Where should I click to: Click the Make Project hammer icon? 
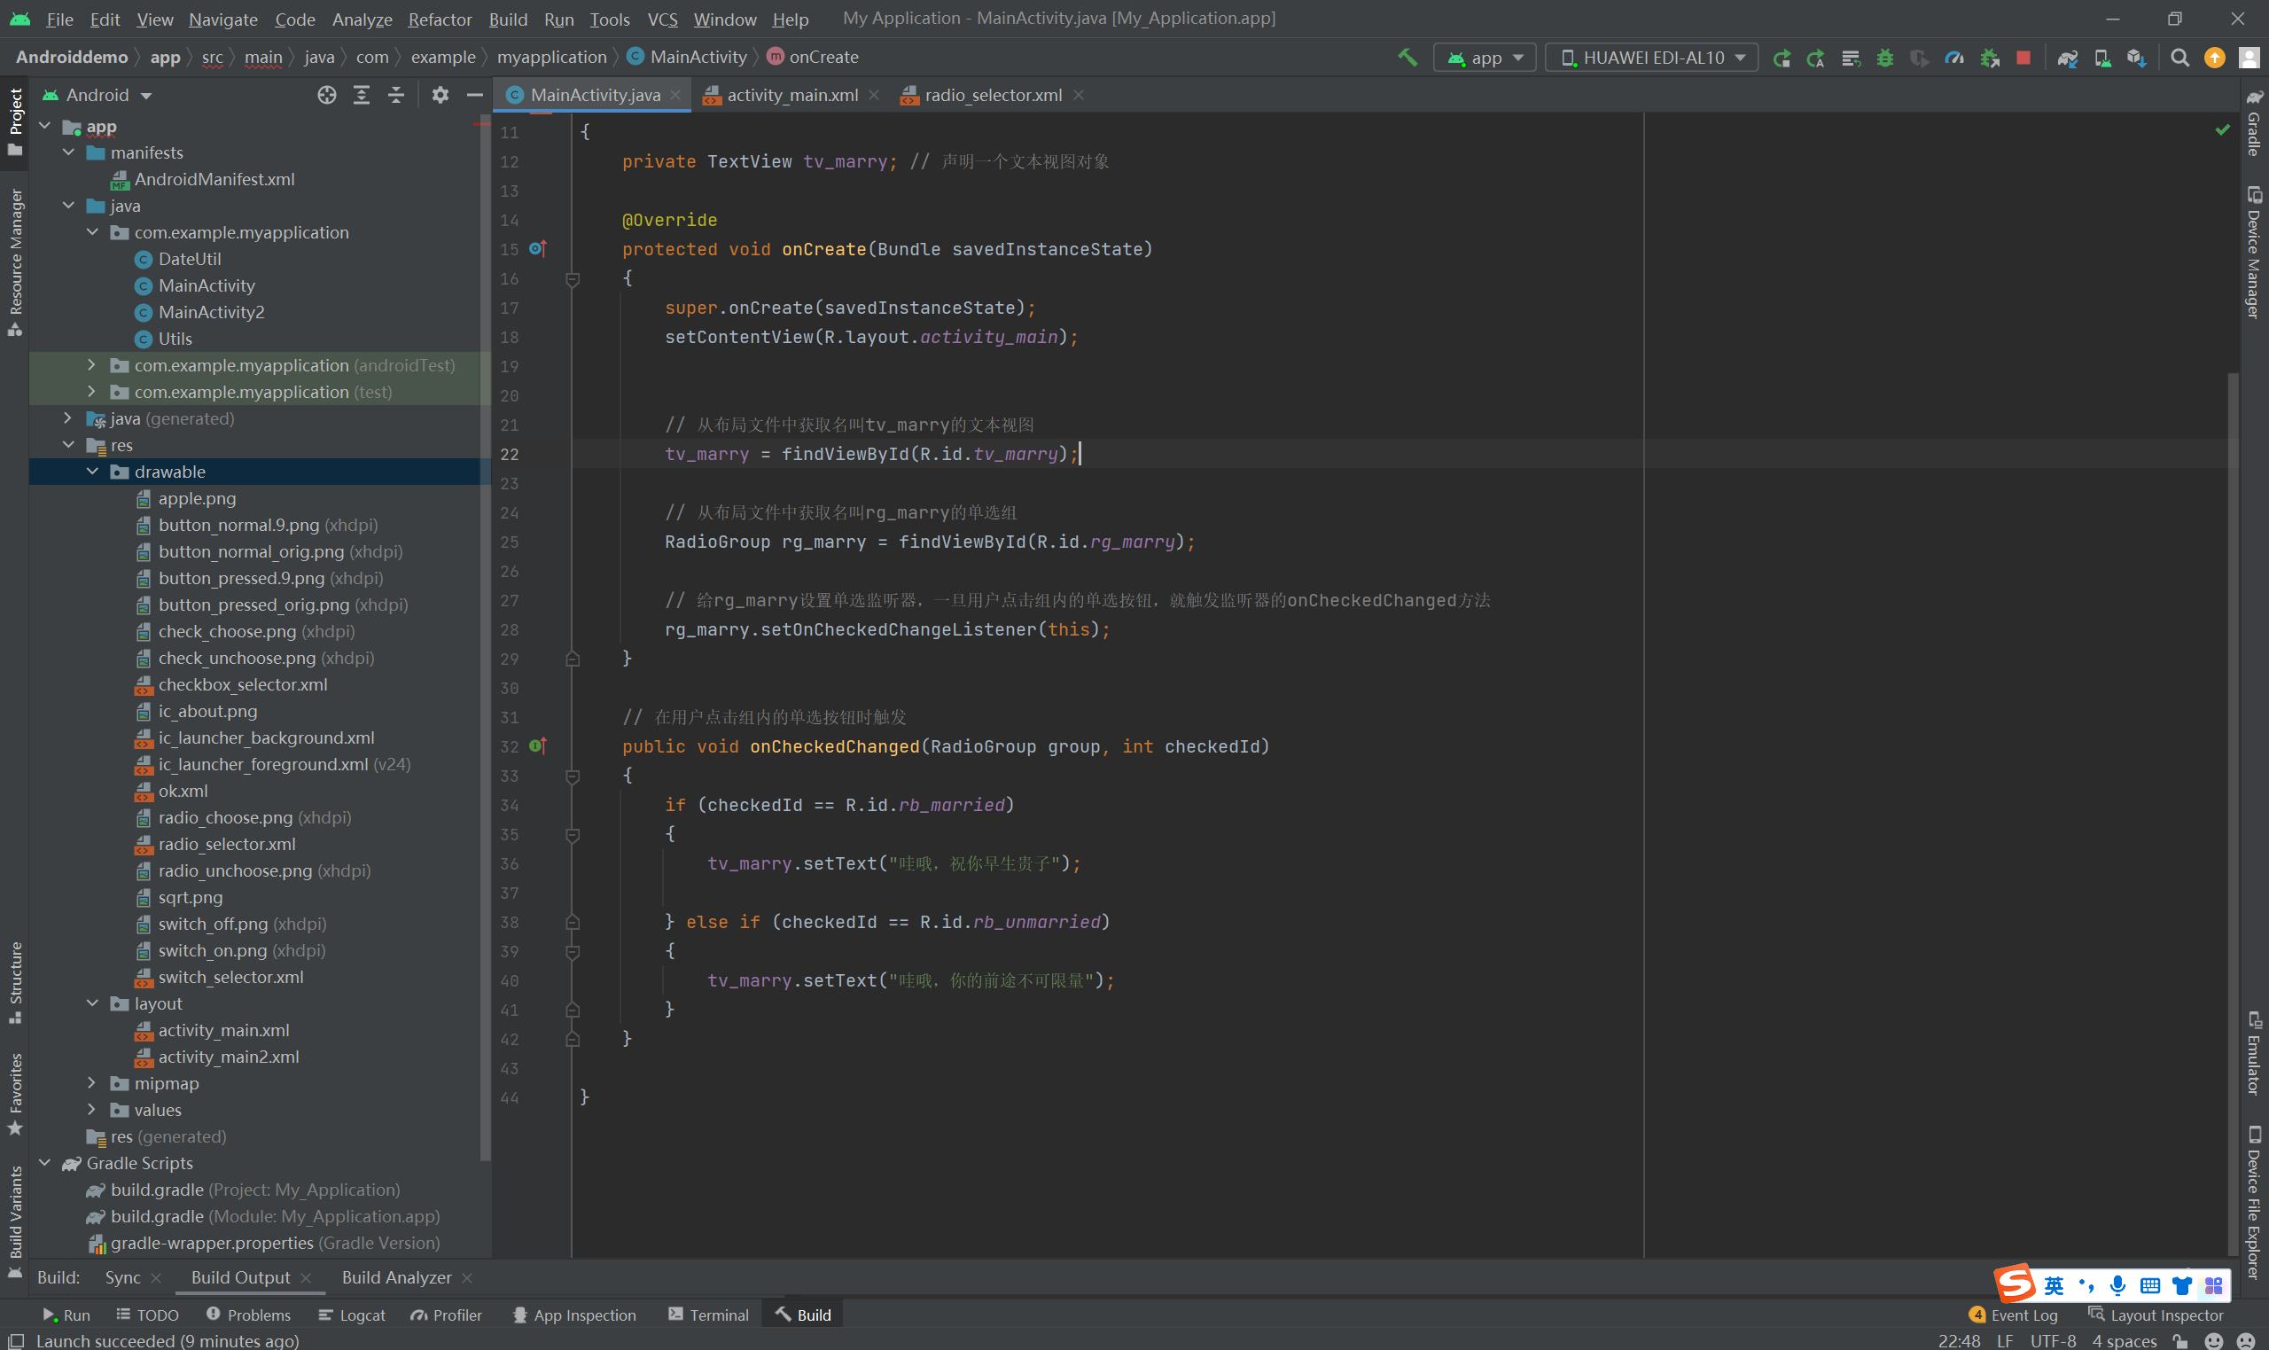[1407, 58]
